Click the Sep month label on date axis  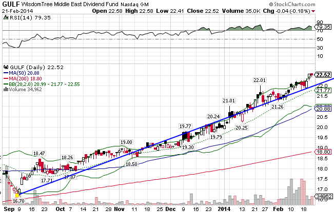(x=9, y=209)
